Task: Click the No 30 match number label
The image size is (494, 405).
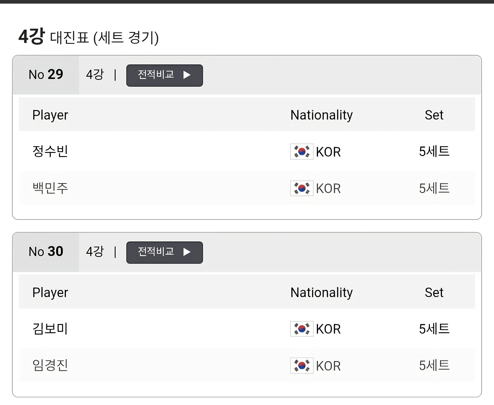Action: coord(46,252)
